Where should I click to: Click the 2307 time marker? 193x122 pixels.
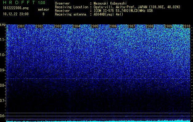(x=131, y=26)
